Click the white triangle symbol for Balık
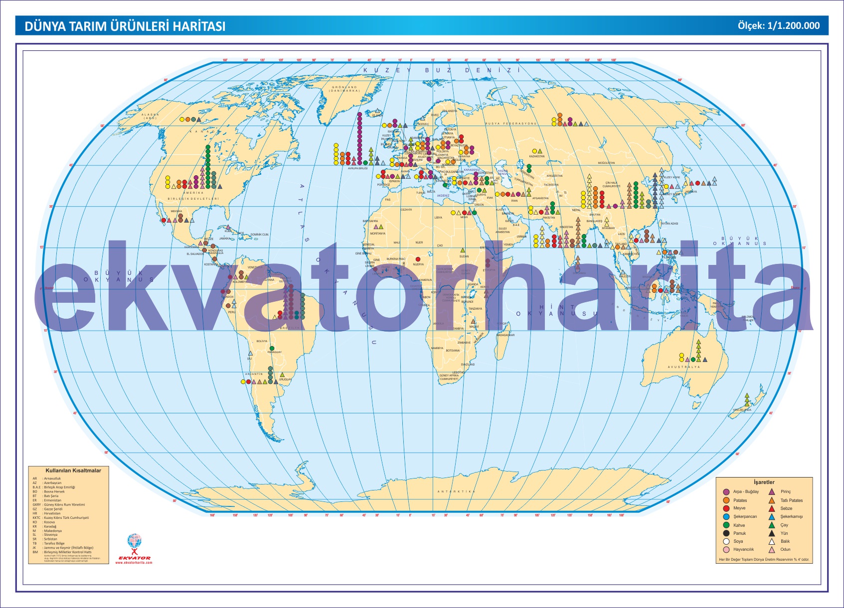This screenshot has height=608, width=844. tap(771, 541)
